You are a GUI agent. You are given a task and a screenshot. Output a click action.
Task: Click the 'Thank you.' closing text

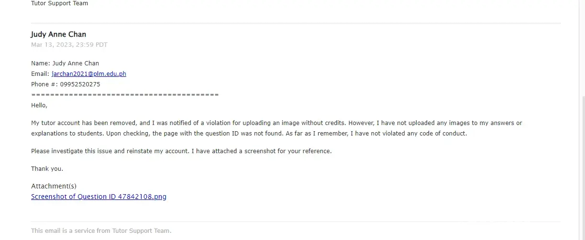coord(47,169)
